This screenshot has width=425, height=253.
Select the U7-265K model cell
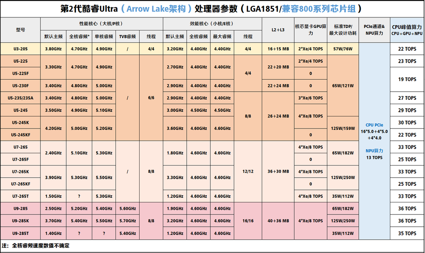(21, 172)
